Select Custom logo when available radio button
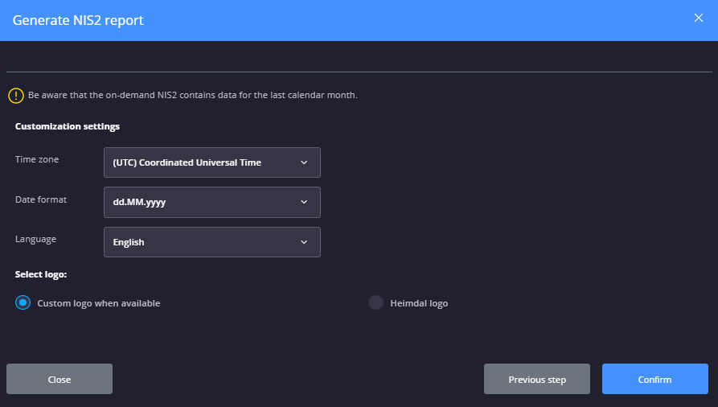 tap(23, 302)
